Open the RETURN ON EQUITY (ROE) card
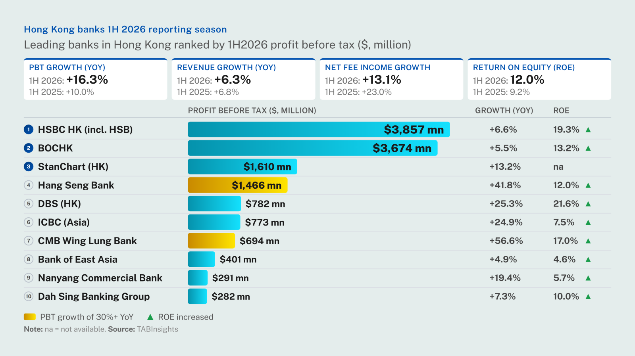Image resolution: width=635 pixels, height=356 pixels. [x=539, y=79]
